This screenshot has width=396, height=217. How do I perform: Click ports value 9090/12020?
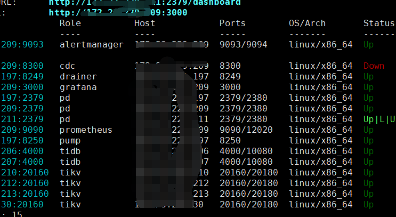(246, 130)
